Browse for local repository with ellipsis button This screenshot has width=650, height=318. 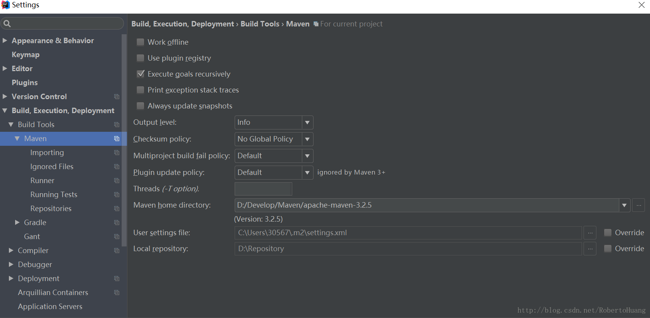point(590,249)
